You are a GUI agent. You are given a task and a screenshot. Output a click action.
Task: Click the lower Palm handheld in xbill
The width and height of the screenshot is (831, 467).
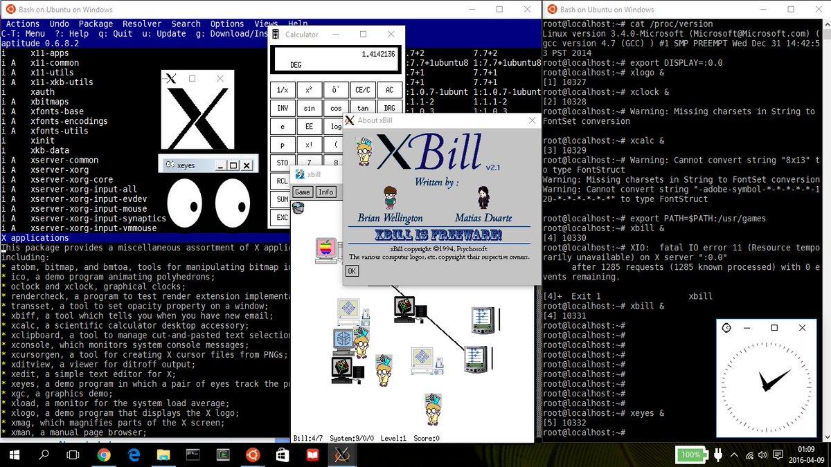474,360
